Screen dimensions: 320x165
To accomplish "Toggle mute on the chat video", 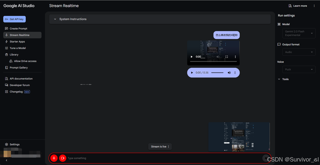I will coord(218,57).
